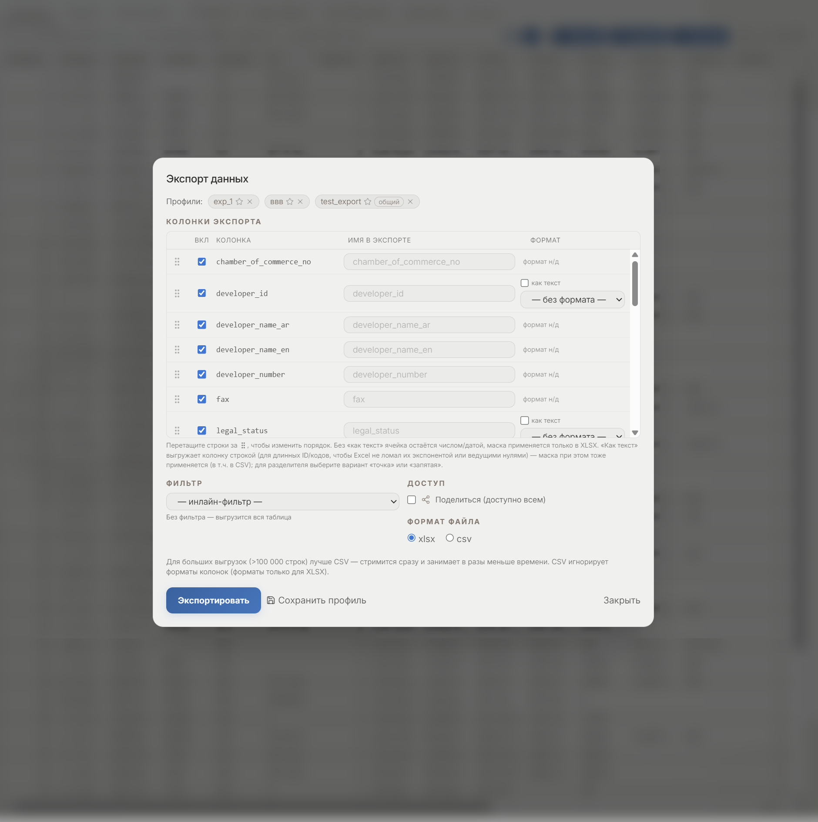Viewport: 818px width, 822px height.
Task: Click the Экспортировать button
Action: (214, 600)
